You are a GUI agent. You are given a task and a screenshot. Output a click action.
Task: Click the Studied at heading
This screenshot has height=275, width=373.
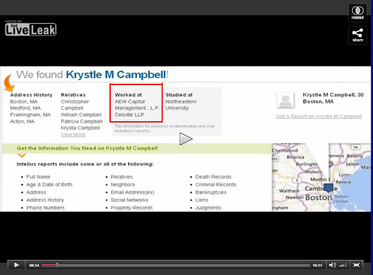(179, 95)
